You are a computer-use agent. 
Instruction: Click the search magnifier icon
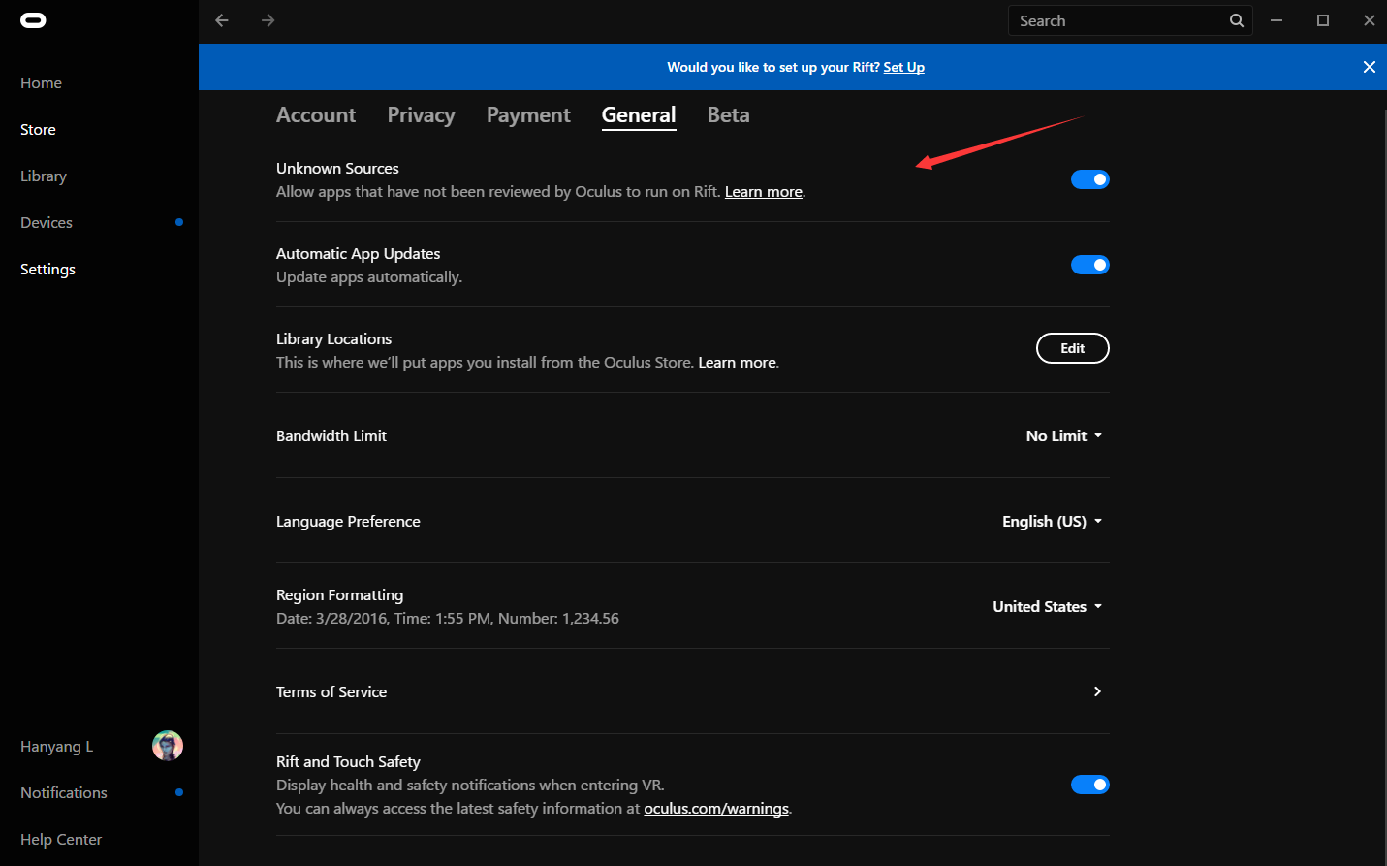[x=1237, y=20]
